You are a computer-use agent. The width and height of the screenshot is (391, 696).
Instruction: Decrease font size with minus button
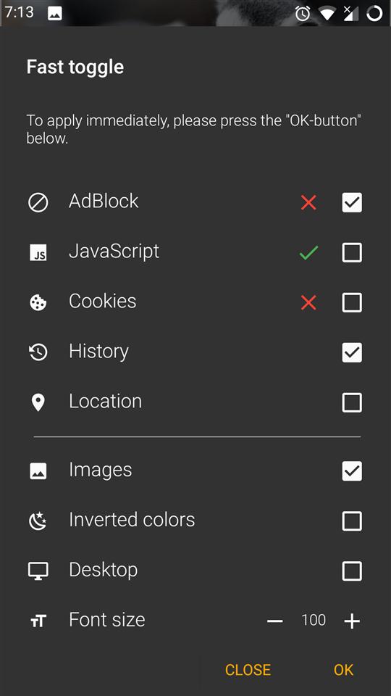click(x=275, y=621)
